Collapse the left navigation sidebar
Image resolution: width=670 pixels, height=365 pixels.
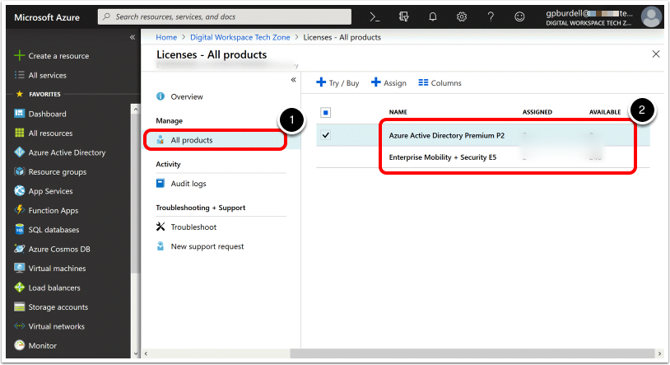click(x=133, y=38)
